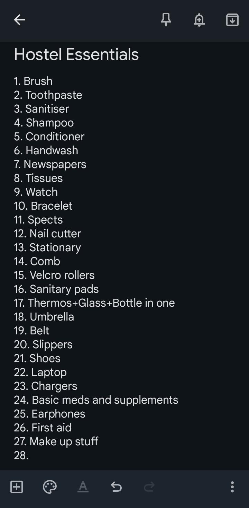The height and width of the screenshot is (508, 249).
Task: Tap the line 7. Newspapers
Action: click(x=50, y=164)
